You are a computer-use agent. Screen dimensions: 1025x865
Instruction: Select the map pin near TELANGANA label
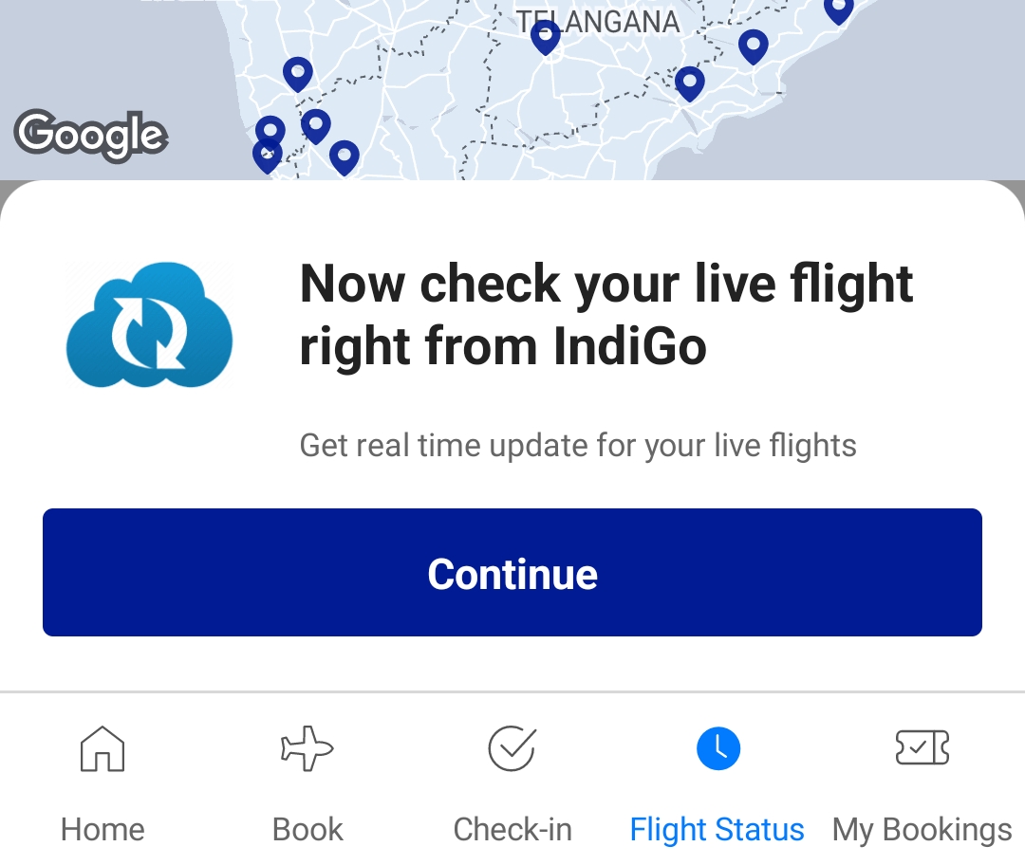pyautogui.click(x=545, y=36)
